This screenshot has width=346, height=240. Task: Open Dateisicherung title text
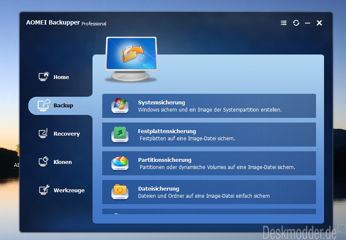158,188
